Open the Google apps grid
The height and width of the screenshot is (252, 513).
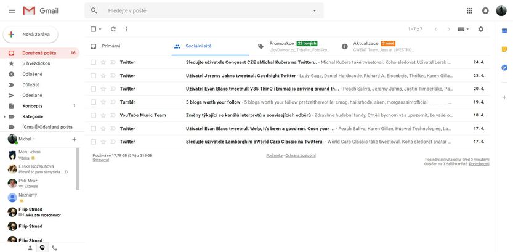(x=469, y=11)
